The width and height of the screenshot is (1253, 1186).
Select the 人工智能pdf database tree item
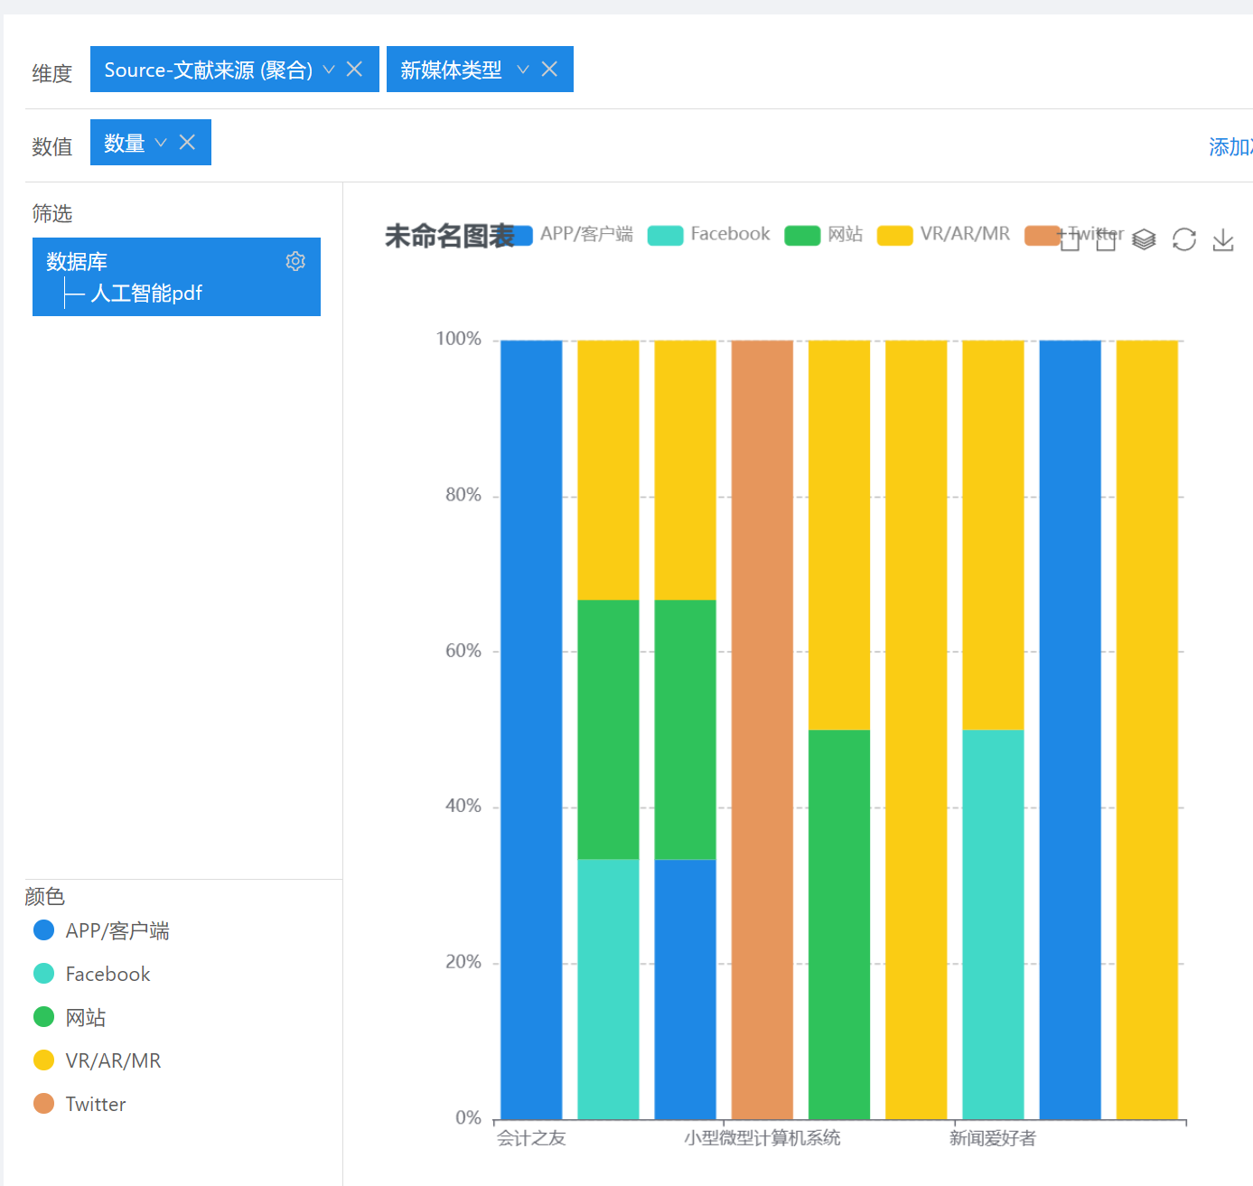pyautogui.click(x=146, y=294)
